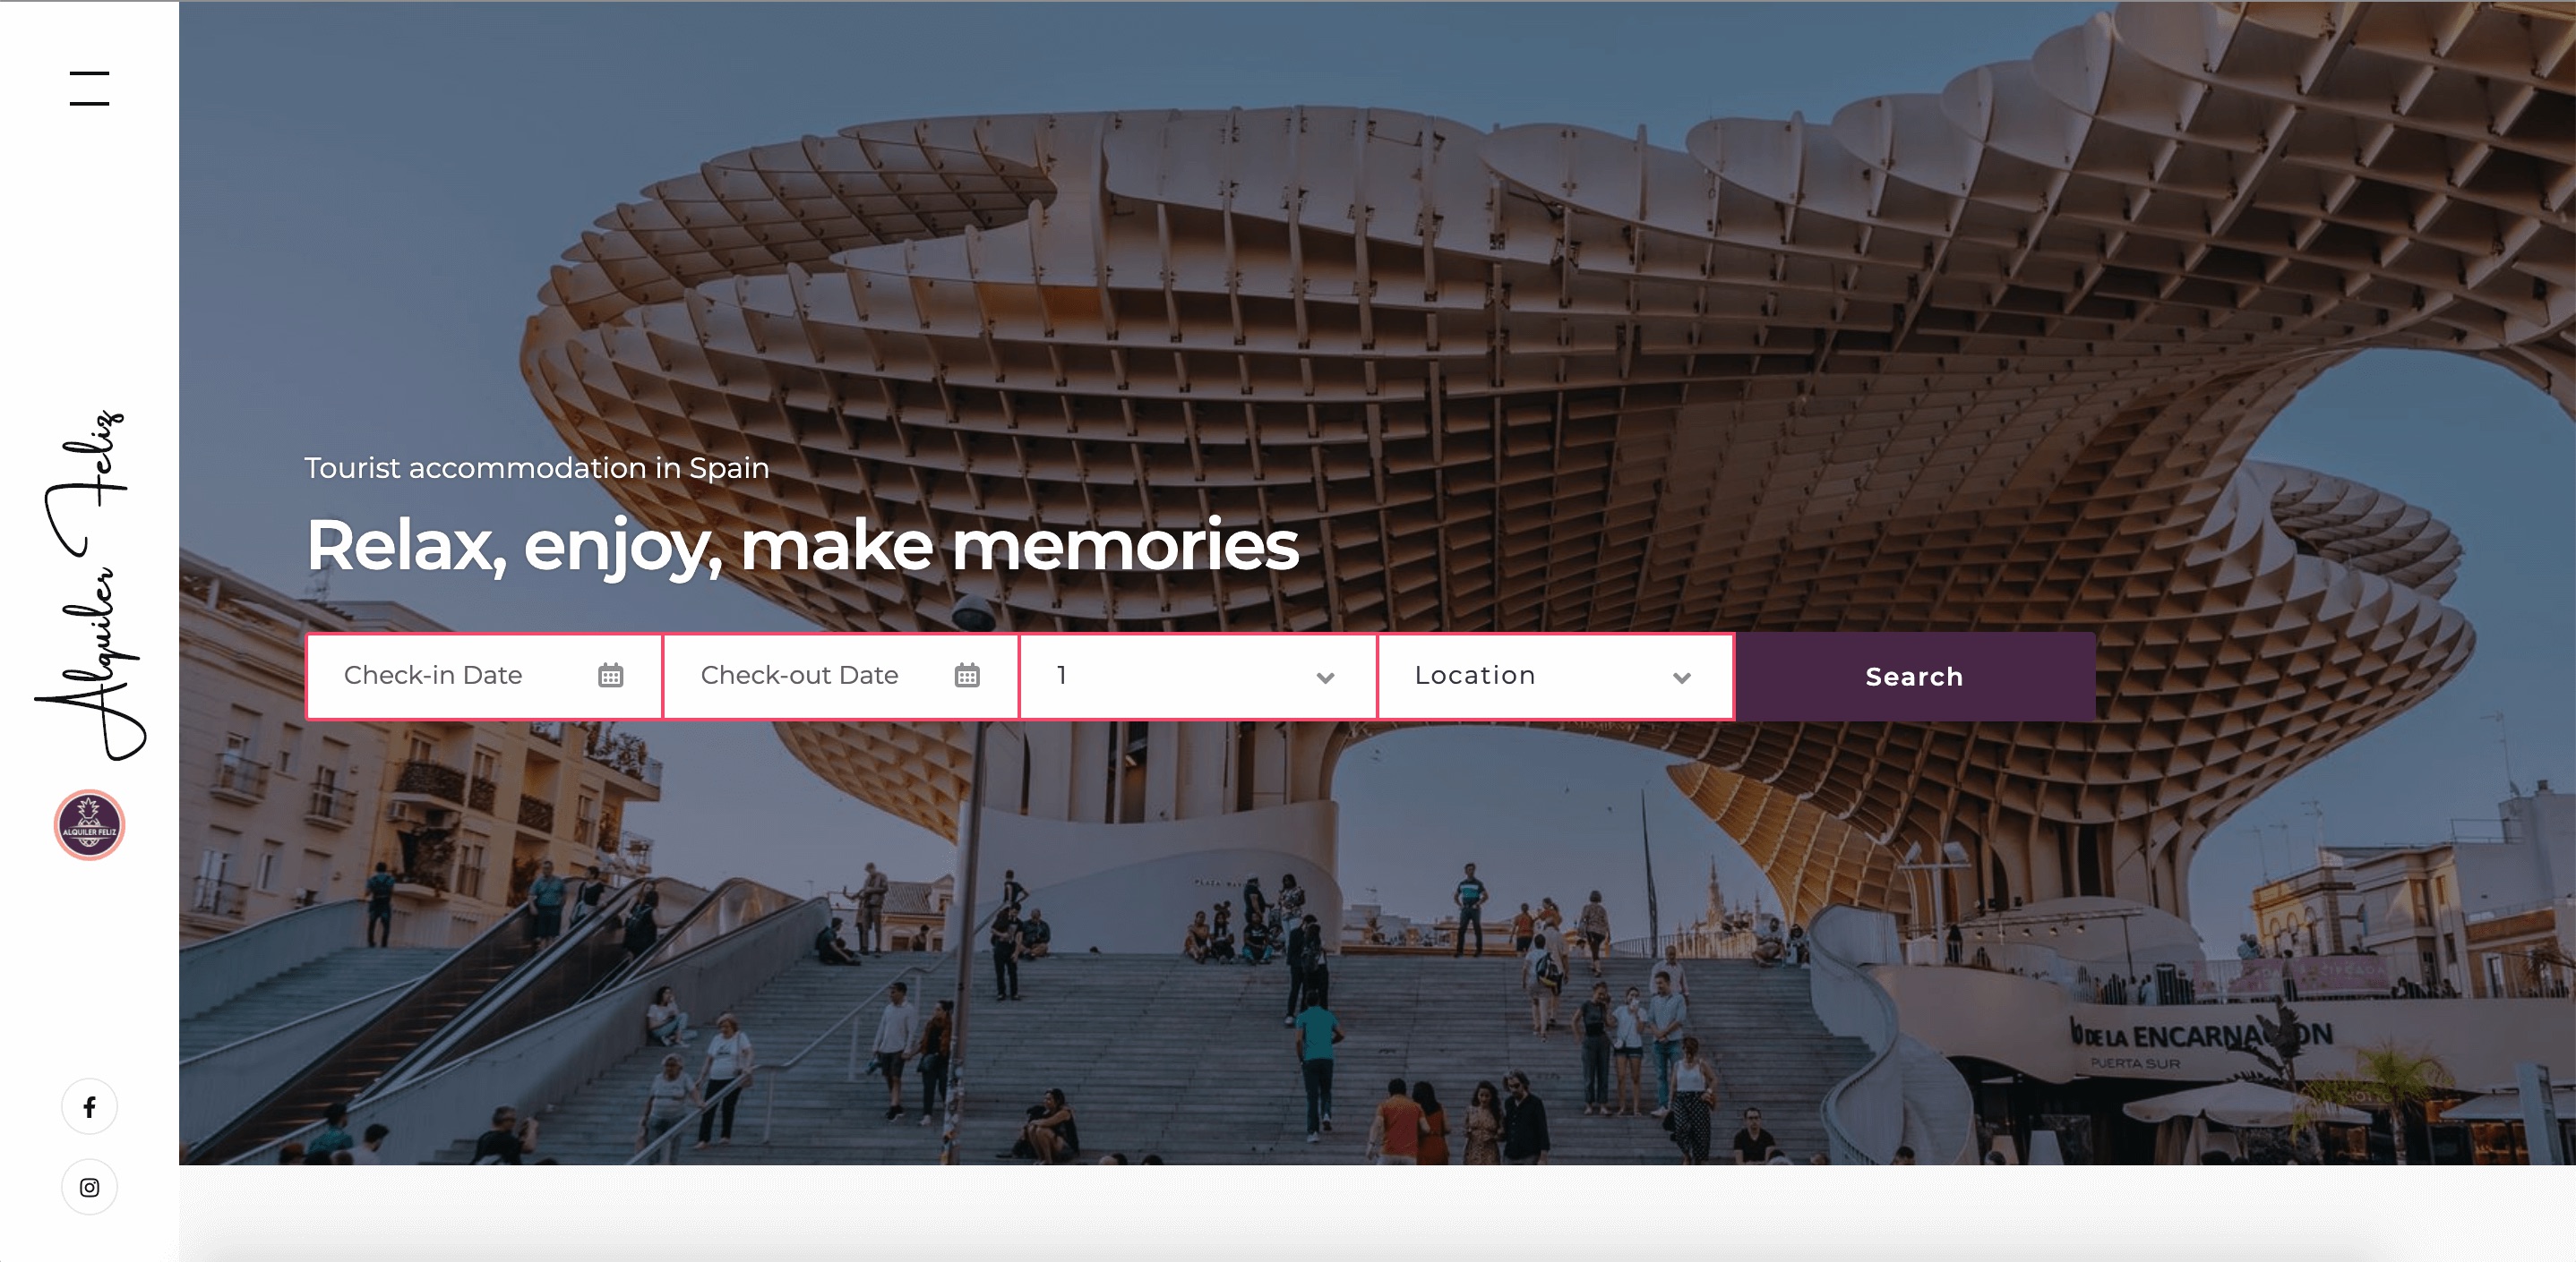Click the Search button

[x=1915, y=677]
